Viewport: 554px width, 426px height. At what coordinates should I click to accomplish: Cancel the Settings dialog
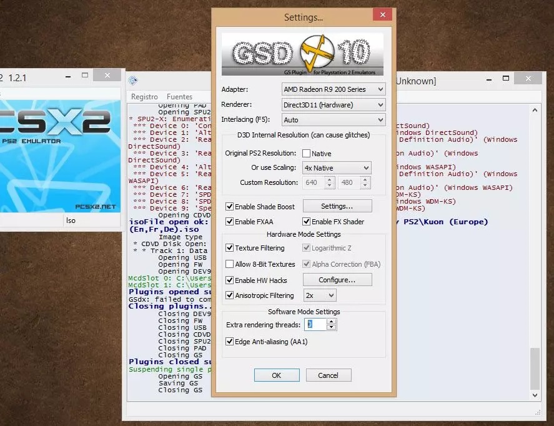click(329, 375)
